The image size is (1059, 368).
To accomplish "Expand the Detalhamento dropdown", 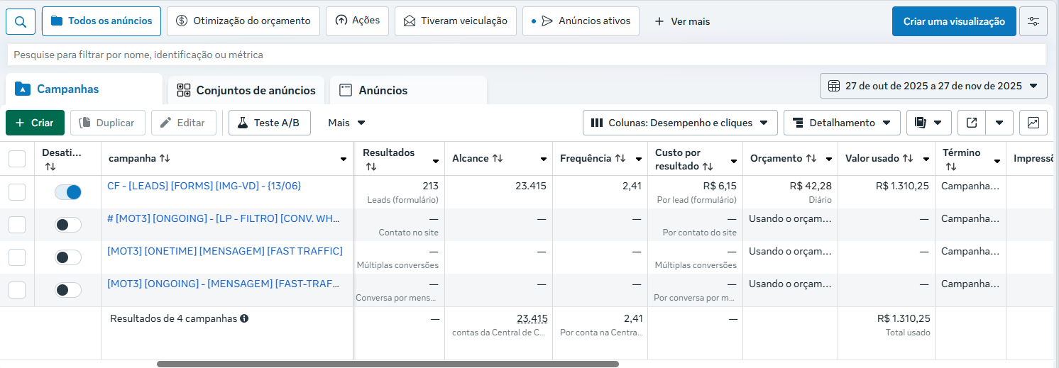I will 842,123.
